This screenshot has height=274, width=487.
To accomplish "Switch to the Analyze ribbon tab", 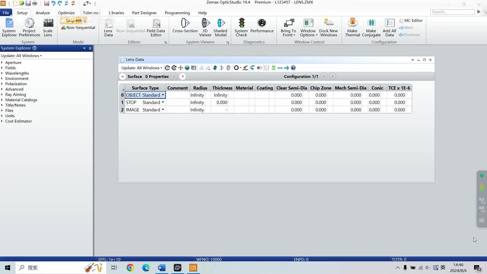I will (x=43, y=13).
